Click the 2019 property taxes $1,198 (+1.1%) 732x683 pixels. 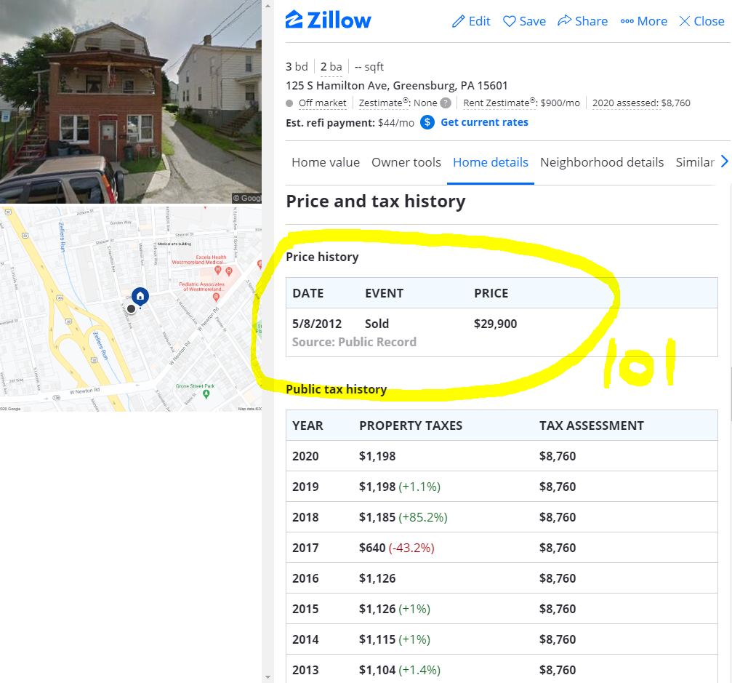[400, 487]
